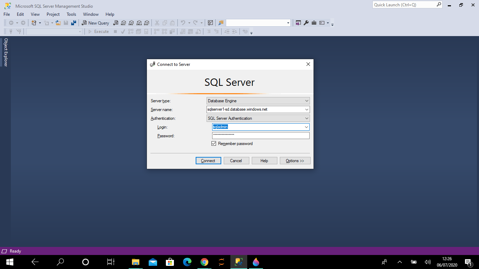Click the Save All toolbar icon

point(74,23)
